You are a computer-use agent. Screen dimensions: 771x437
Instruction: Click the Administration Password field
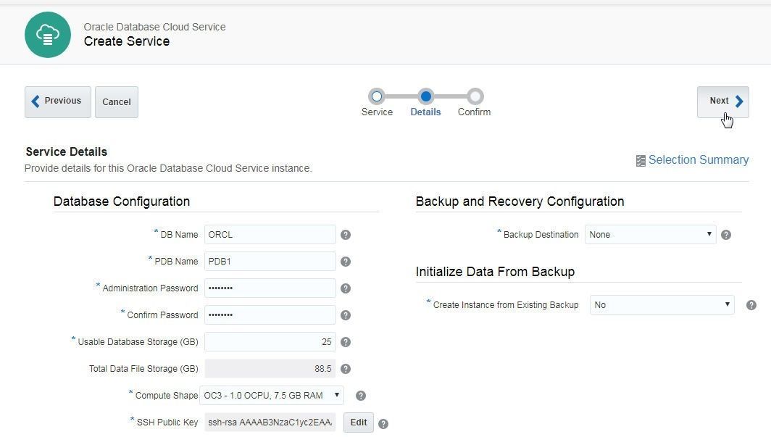[270, 288]
